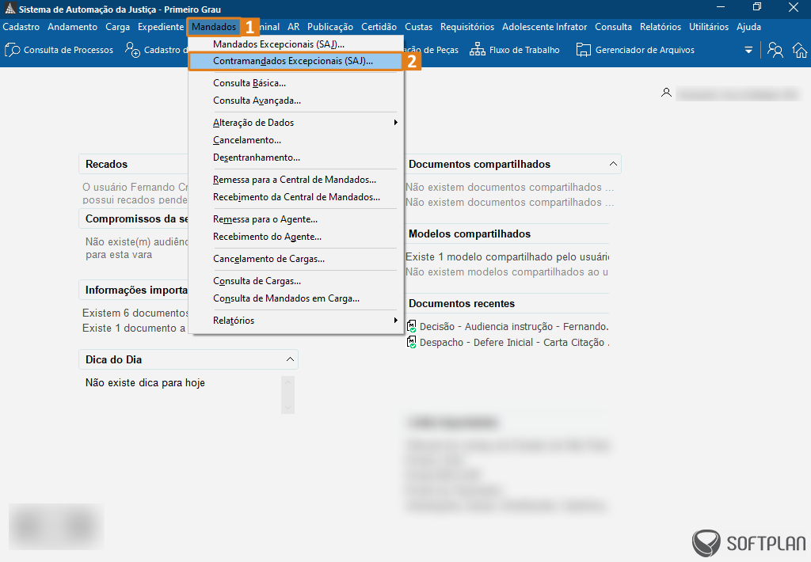Select Cancelamento menu entry
The image size is (811, 562).
coord(295,140)
